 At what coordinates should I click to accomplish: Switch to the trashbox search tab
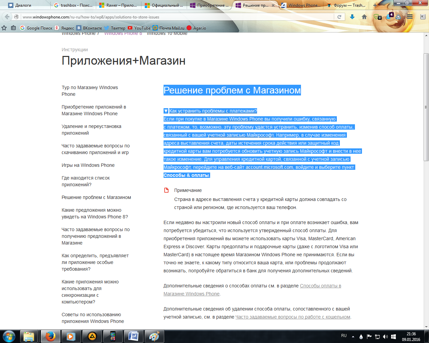point(73,5)
